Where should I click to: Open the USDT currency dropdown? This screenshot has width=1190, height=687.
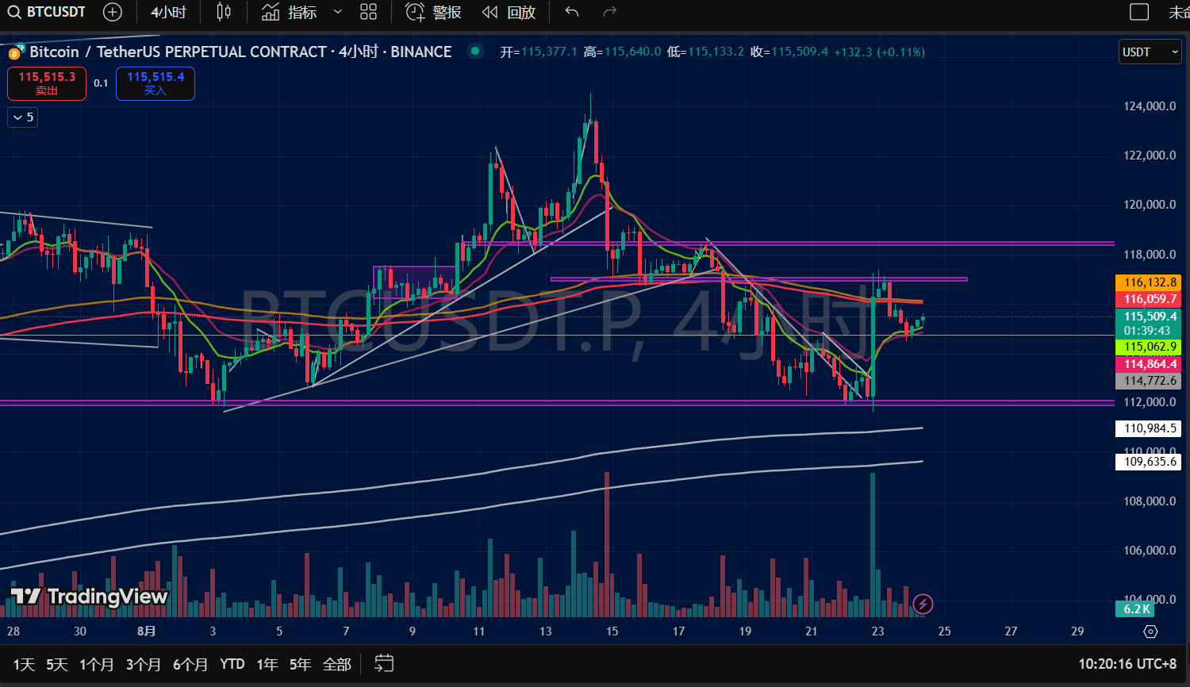[1150, 52]
